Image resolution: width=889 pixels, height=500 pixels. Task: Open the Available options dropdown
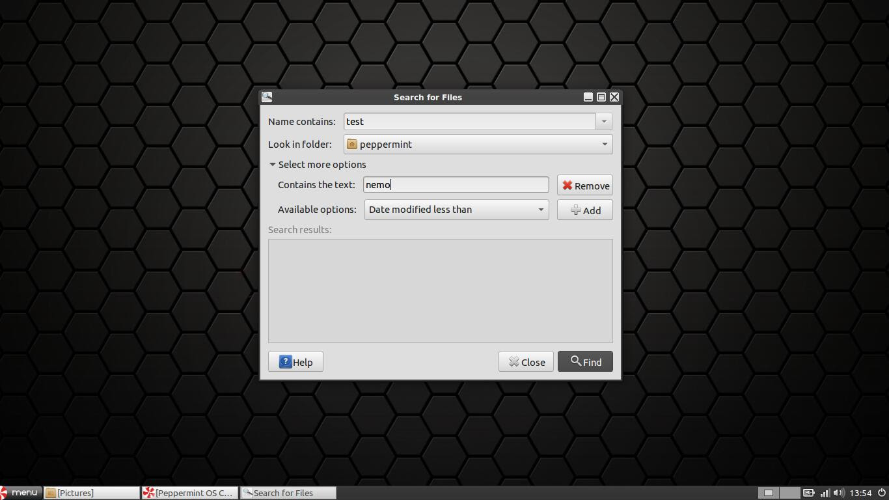coord(456,210)
